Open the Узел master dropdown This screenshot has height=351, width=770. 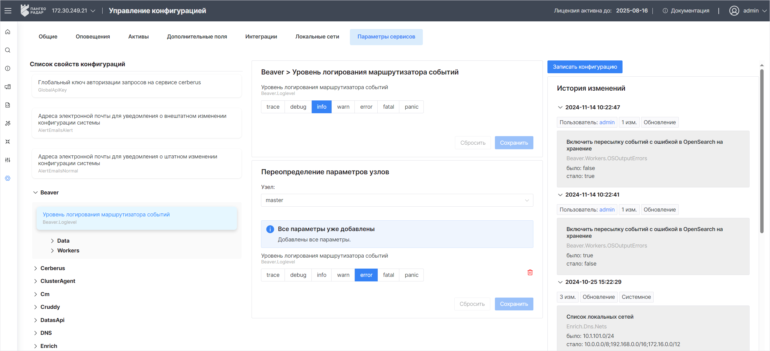397,200
